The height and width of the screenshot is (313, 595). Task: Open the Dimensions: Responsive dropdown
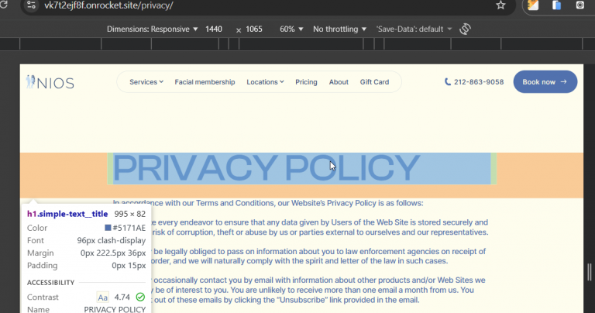point(152,29)
